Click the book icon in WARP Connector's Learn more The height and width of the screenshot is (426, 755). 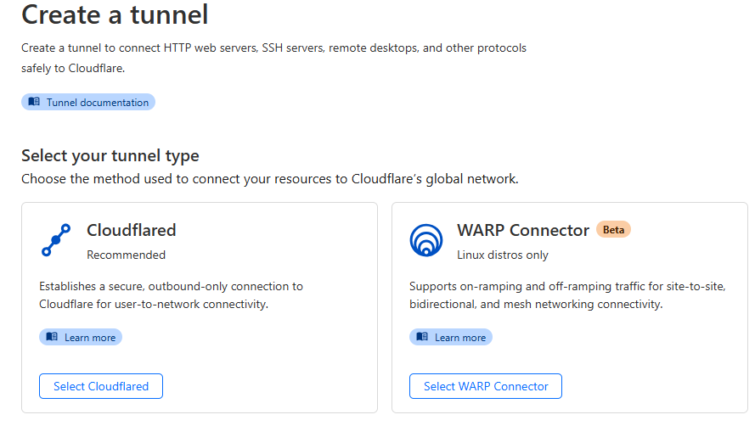[x=422, y=337]
